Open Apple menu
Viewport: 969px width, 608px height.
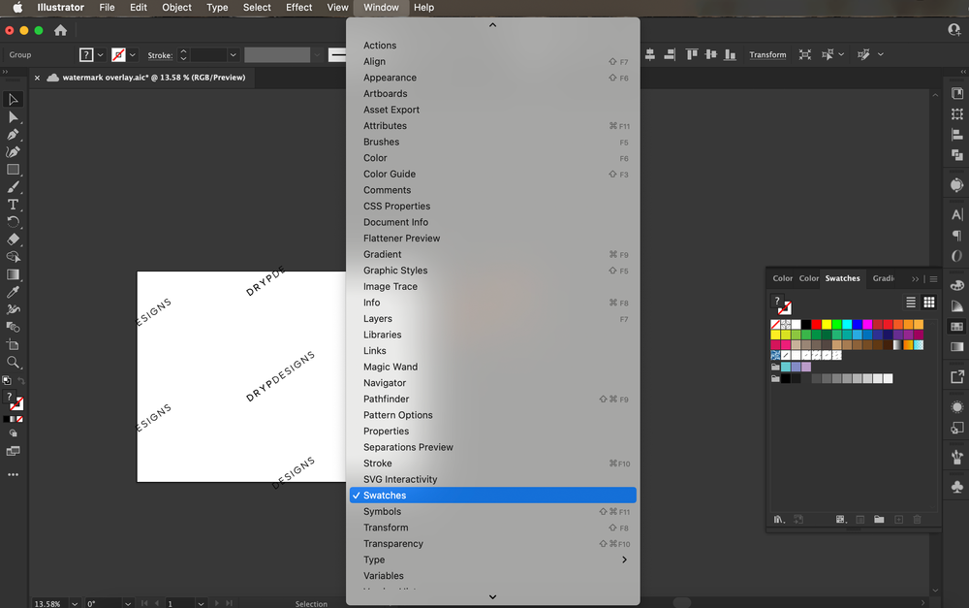pos(17,8)
